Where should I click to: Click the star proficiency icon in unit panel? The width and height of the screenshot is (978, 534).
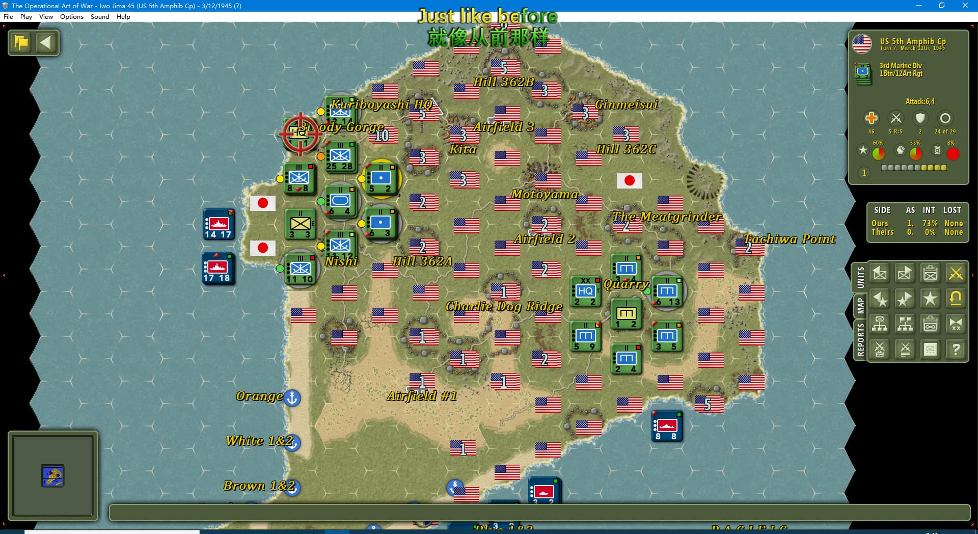point(863,150)
